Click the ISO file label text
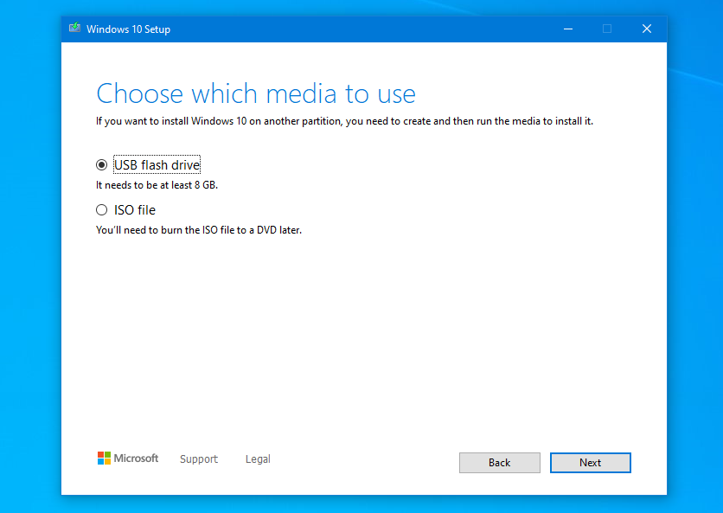Image resolution: width=723 pixels, height=513 pixels. tap(134, 209)
